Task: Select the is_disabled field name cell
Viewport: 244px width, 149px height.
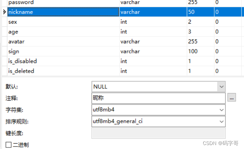Action: coord(63,61)
